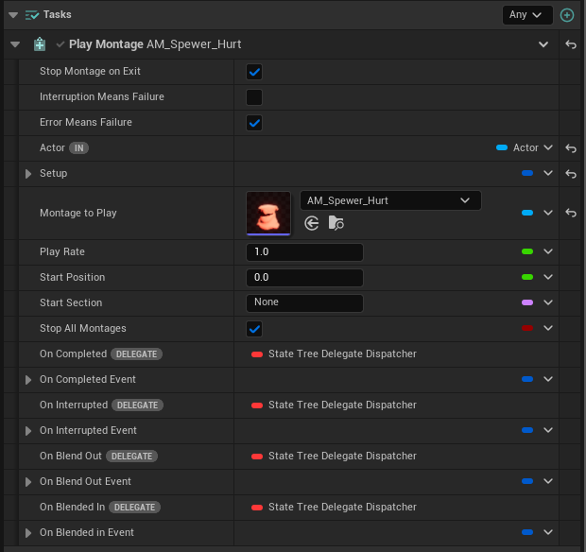586x552 pixels.
Task: Click the Play Montage task clipboard icon
Action: click(40, 44)
